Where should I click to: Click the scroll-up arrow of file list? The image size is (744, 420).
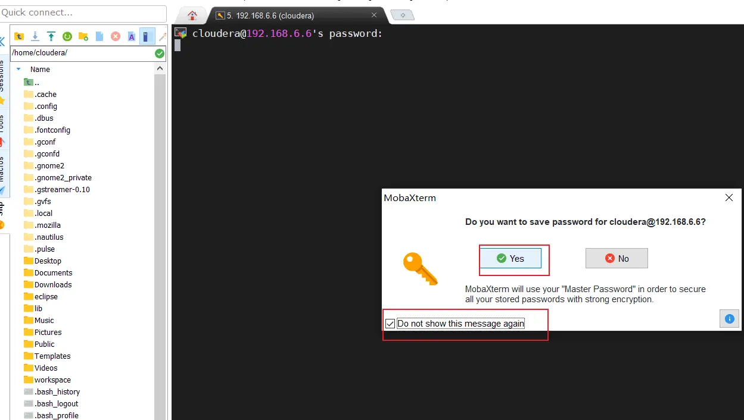[160, 69]
